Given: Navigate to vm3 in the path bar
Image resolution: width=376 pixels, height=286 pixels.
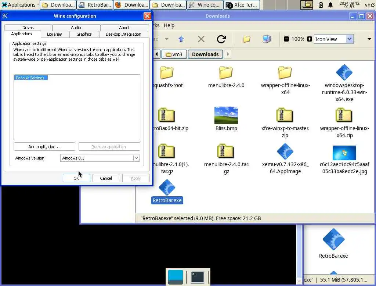Looking at the screenshot, I should pyautogui.click(x=174, y=54).
